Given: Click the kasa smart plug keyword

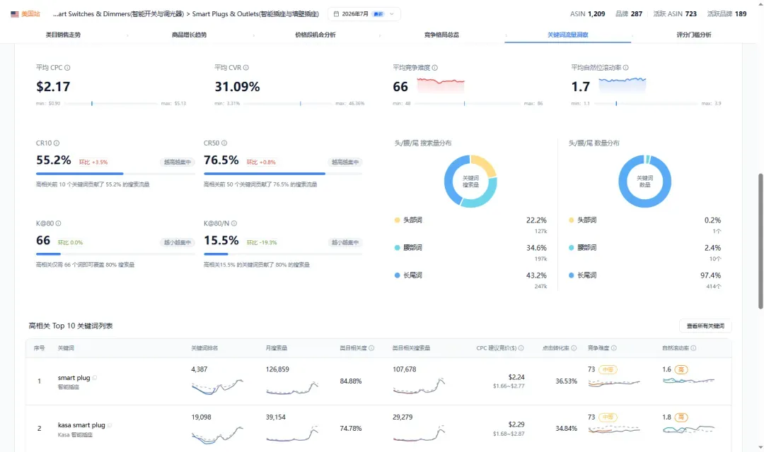Looking at the screenshot, I should pos(81,424).
